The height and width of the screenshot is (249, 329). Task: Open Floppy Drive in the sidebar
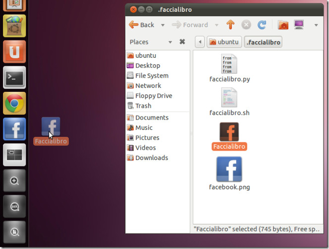[158, 96]
